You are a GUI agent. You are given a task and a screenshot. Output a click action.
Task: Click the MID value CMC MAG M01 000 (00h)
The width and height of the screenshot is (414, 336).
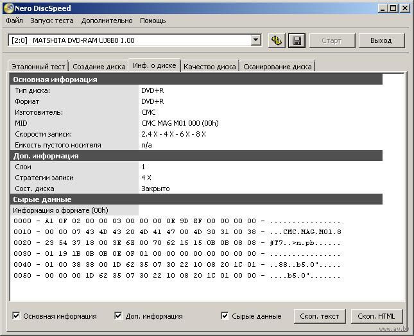click(x=180, y=123)
